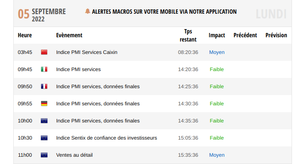Viewport: 298px width, 164px height.
Task: Click the EU flag beside Ventes au détail
Action: pyautogui.click(x=44, y=155)
